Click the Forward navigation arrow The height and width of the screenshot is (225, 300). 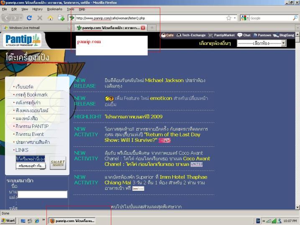tap(15, 18)
